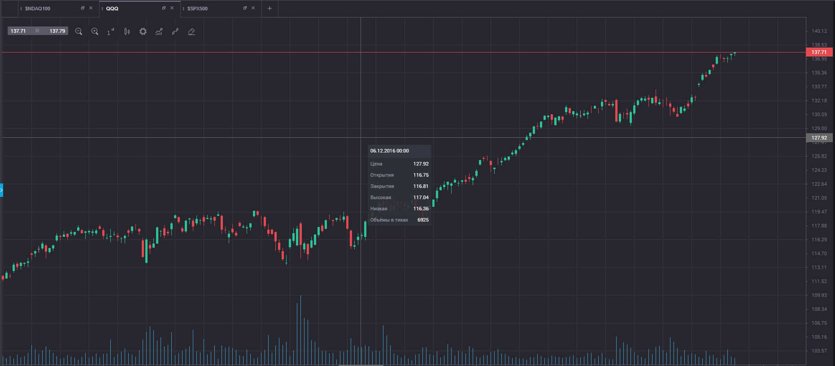Detach the $NDAQ100 tab into window
835x366 pixels.
point(83,8)
